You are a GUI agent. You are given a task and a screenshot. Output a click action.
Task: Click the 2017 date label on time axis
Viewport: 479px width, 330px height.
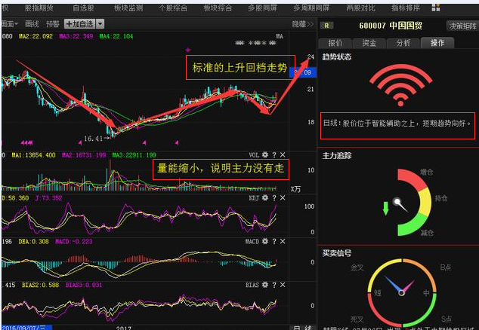tap(123, 328)
